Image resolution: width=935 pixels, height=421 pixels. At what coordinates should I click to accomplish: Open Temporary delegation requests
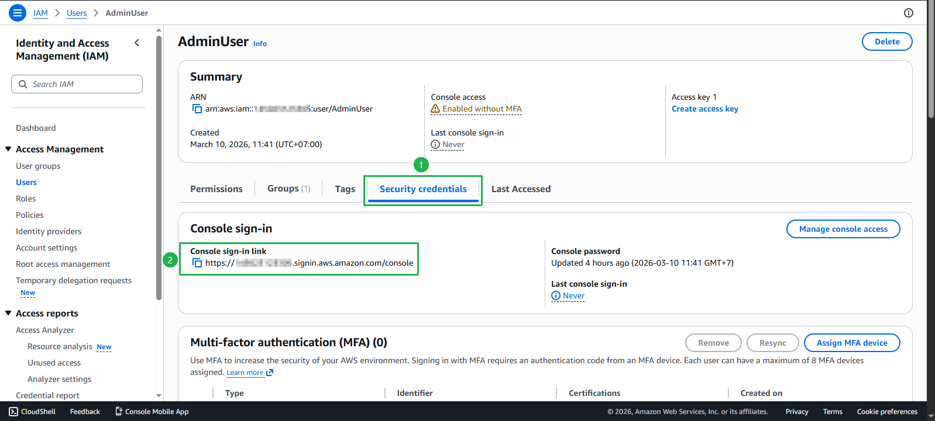pos(74,280)
